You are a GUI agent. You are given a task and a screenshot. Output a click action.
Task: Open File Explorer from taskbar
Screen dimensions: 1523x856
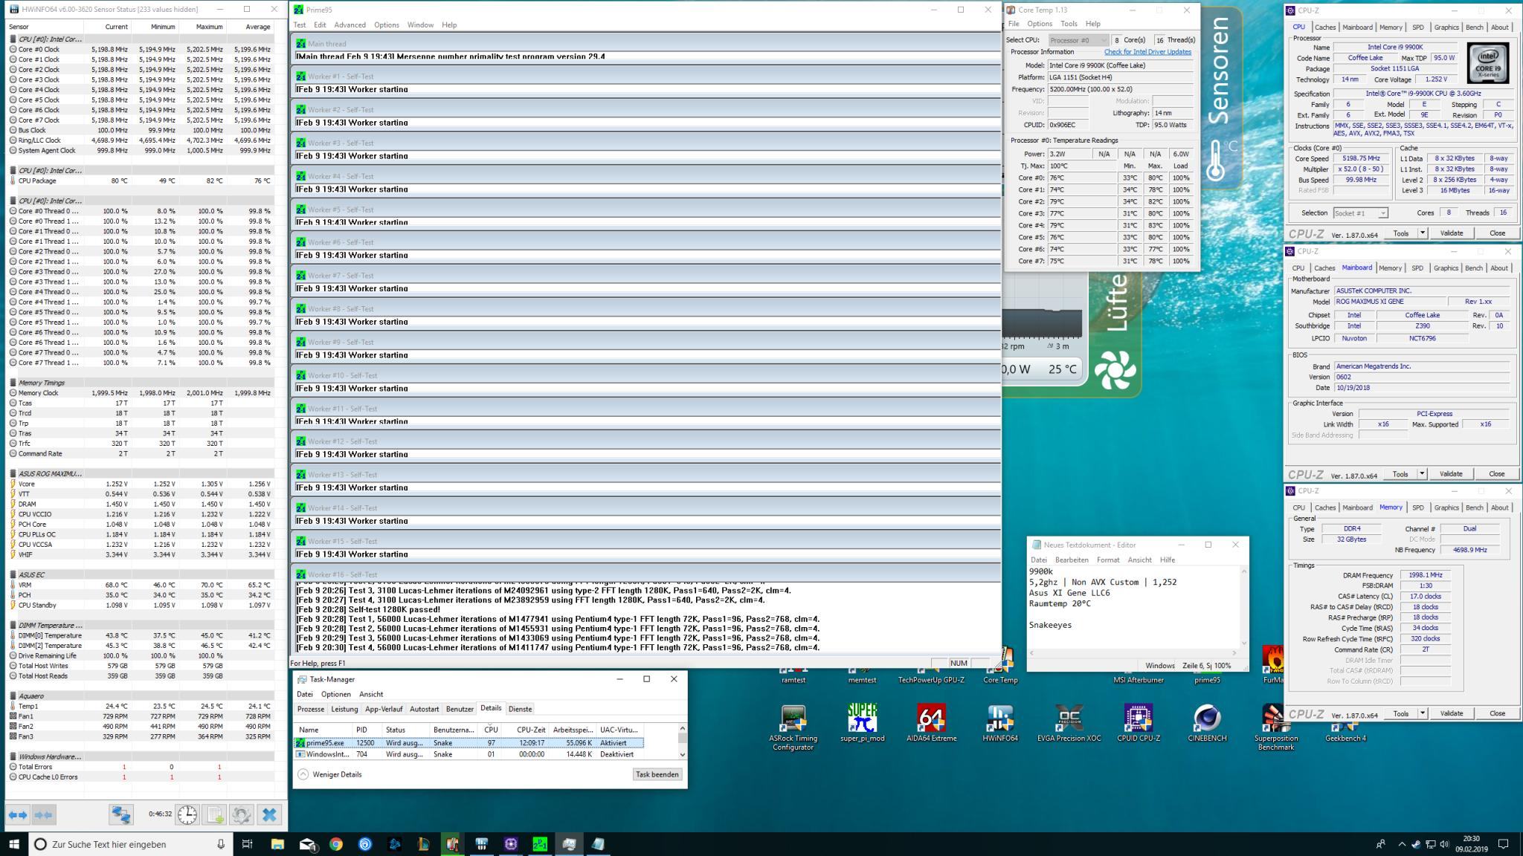(x=277, y=844)
